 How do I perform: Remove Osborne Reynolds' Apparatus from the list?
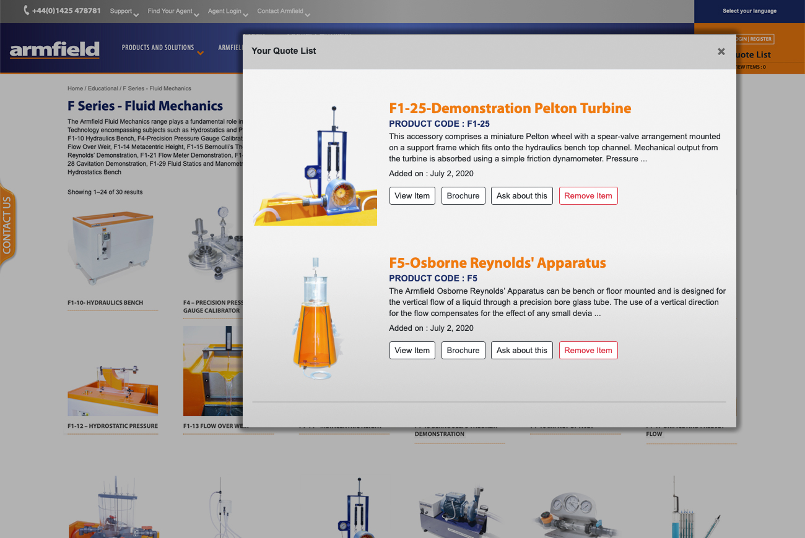[x=588, y=351]
